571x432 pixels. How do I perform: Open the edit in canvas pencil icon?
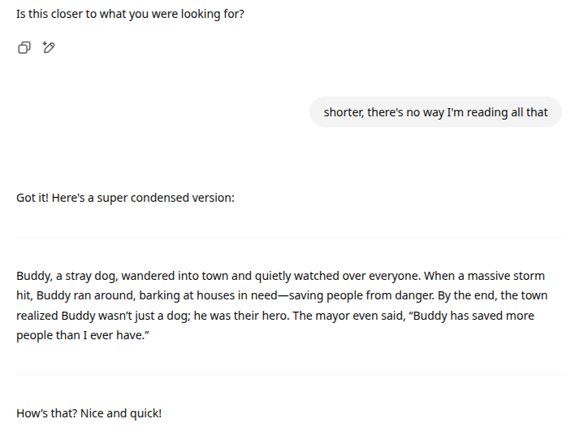49,47
